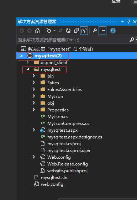Click the C# icon beside MyJsonCompress.cs
Image resolution: width=137 pixels, height=200 pixels.
[x=43, y=123]
